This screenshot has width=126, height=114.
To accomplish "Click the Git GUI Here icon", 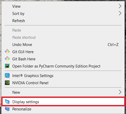I will coord(7,52).
